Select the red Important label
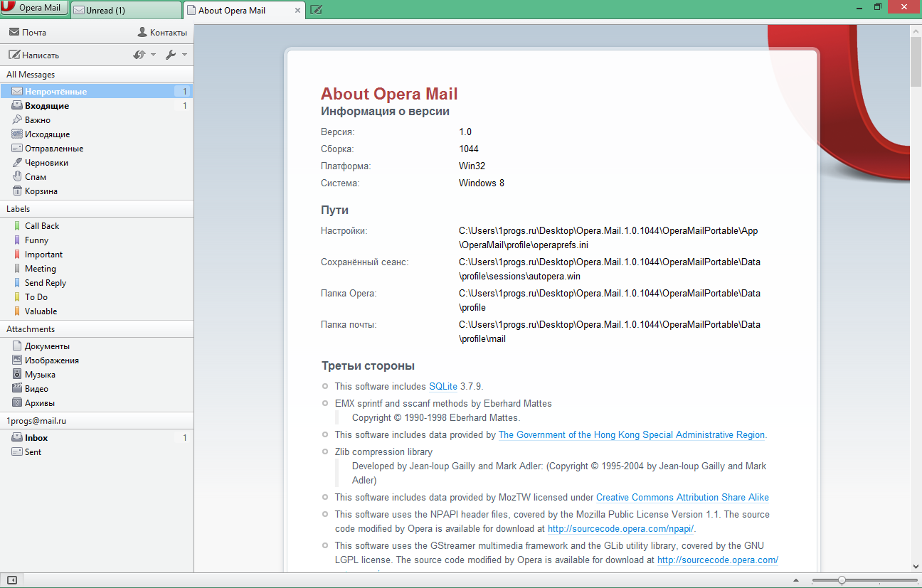 point(97,255)
